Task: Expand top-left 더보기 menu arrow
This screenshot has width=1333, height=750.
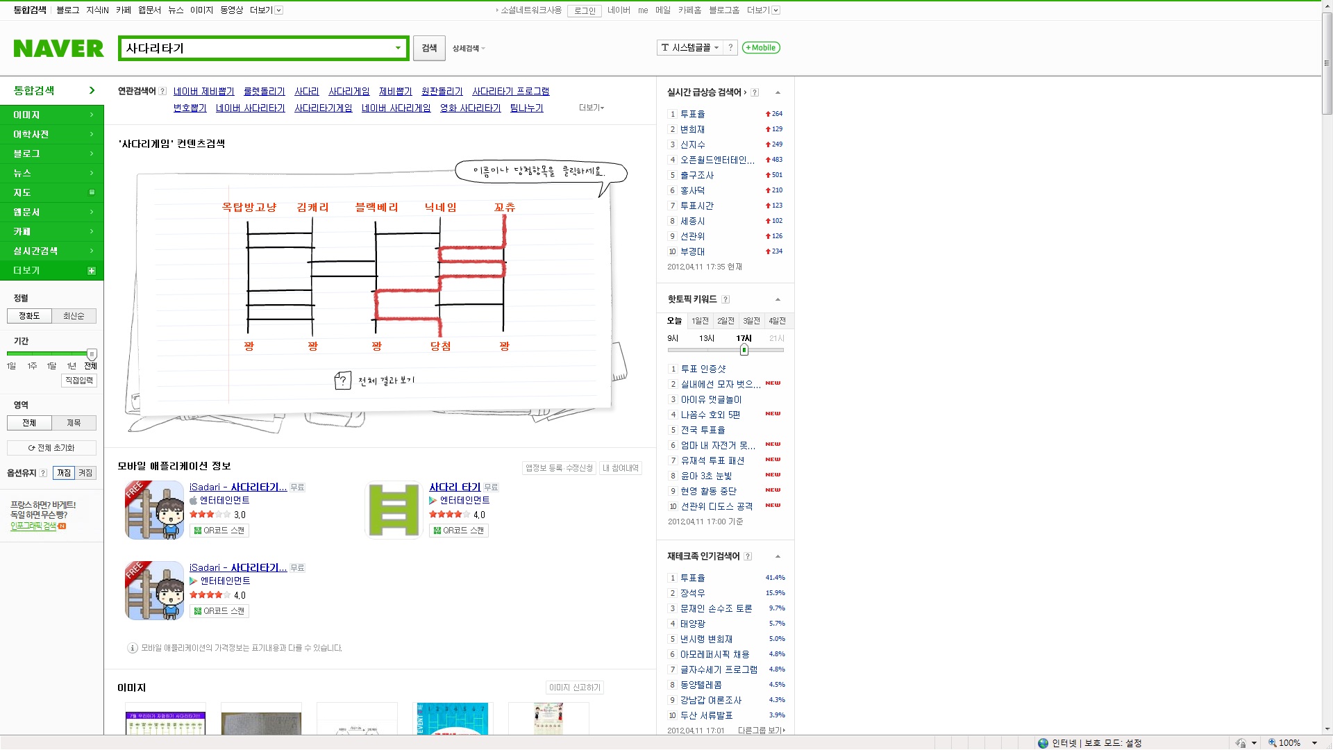Action: (x=278, y=10)
